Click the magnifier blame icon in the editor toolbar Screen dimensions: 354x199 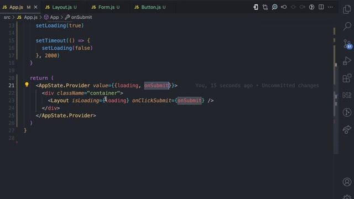pos(274,7)
